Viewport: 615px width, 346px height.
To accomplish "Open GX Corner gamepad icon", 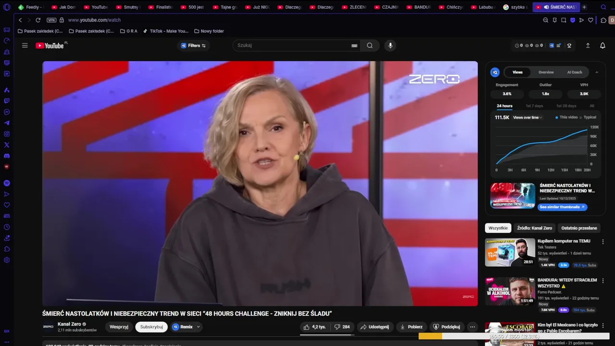I will [x=7, y=30].
